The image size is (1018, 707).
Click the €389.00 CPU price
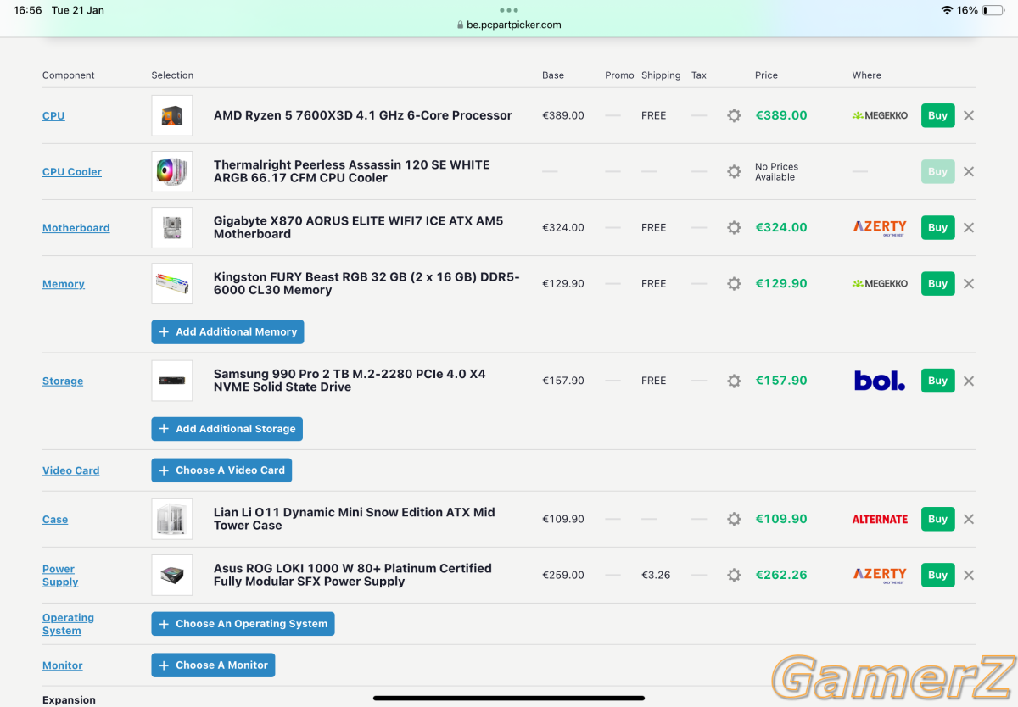tap(781, 115)
